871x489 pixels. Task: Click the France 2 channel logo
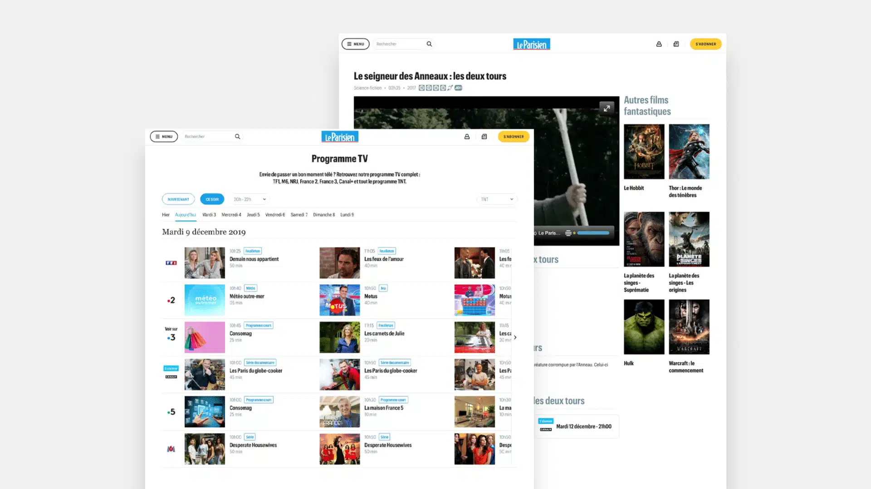coord(171,300)
